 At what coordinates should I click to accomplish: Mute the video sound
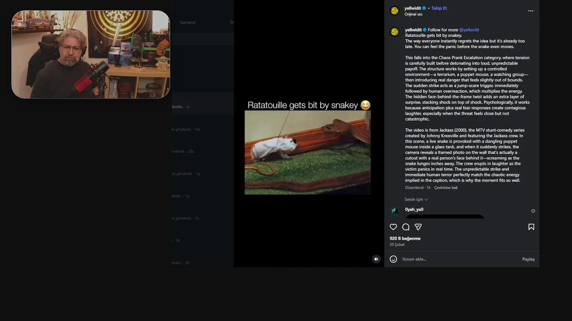point(376,259)
